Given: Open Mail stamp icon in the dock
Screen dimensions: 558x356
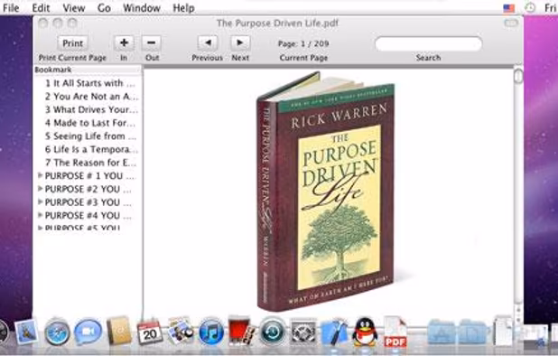Looking at the screenshot, I should tap(27, 332).
